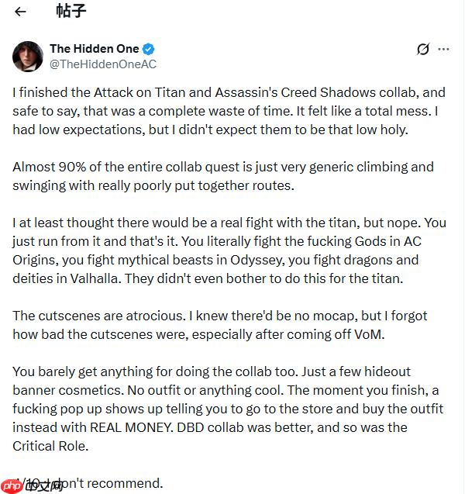The image size is (465, 494).
Task: Go back using the arrow icon
Action: click(20, 12)
